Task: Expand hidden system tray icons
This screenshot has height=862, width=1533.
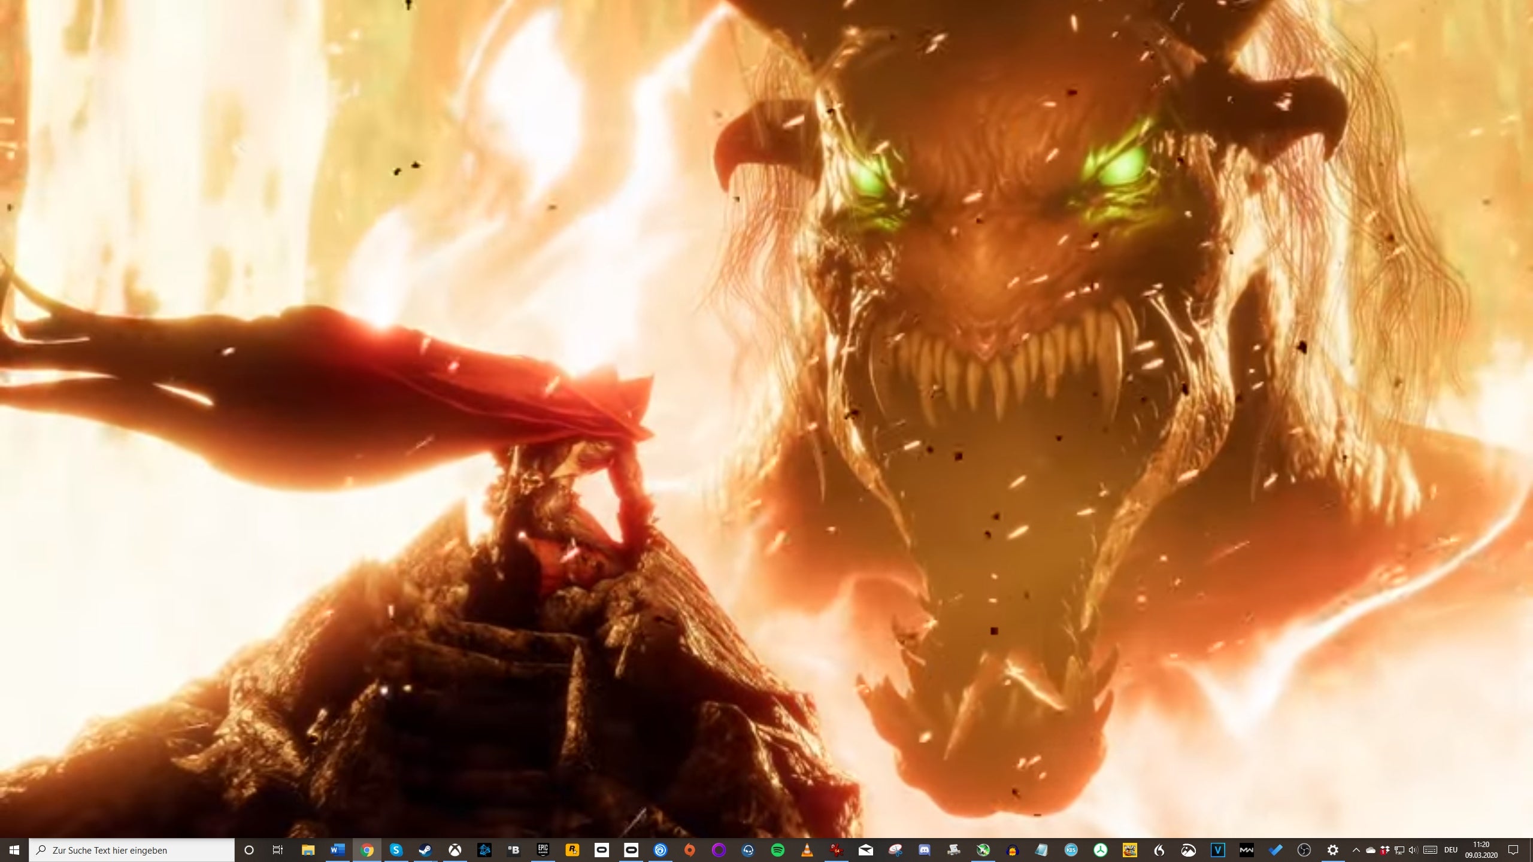Action: coord(1356,850)
